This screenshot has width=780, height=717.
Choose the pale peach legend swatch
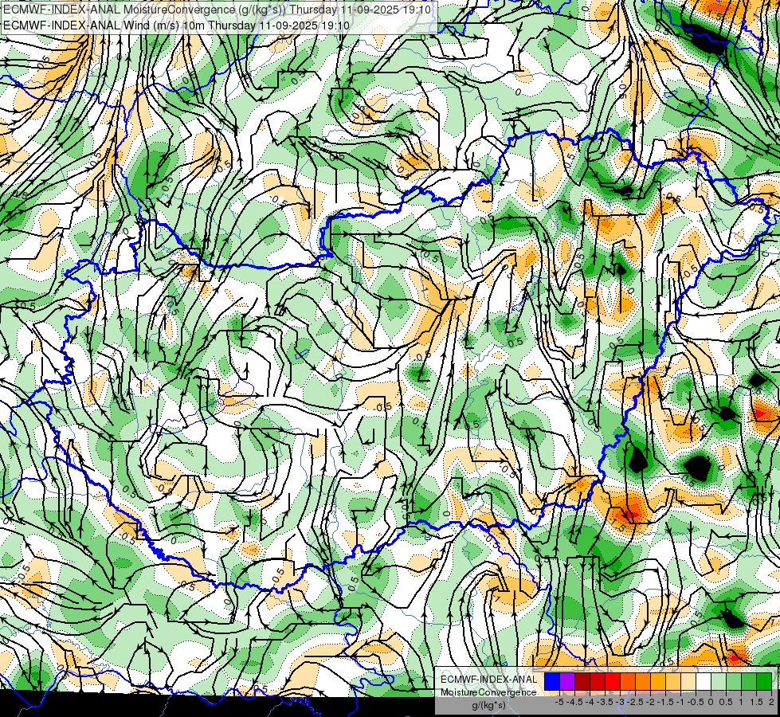coord(688,682)
